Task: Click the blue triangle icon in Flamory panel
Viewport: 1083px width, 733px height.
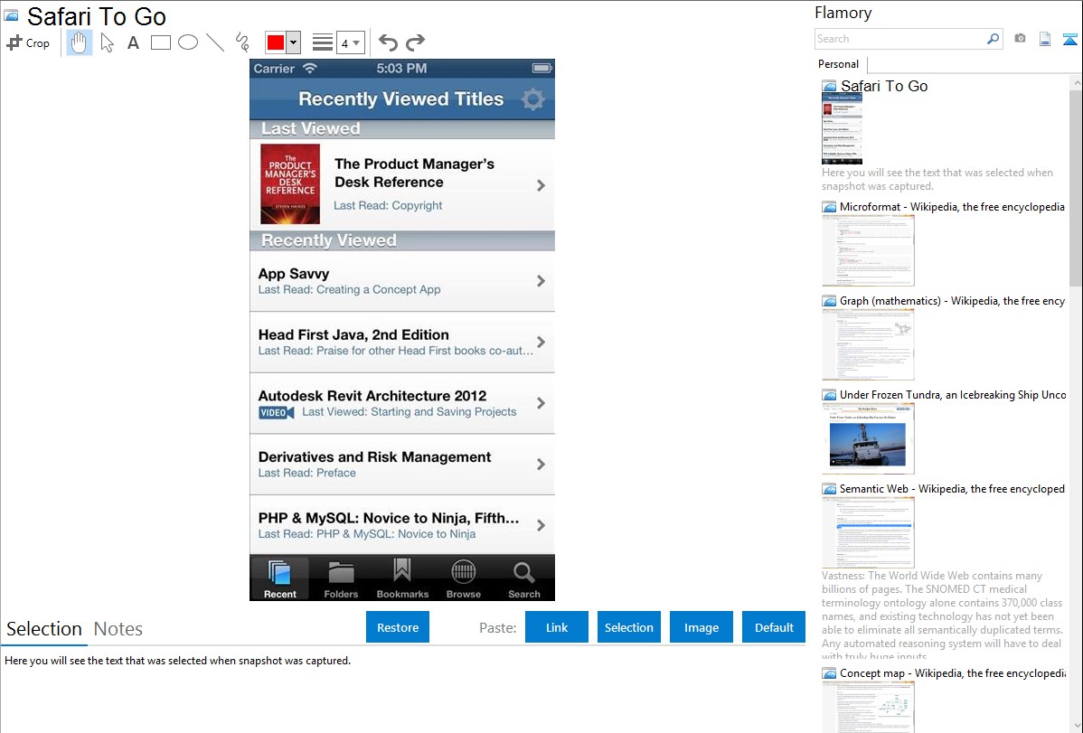Action: coord(1069,40)
